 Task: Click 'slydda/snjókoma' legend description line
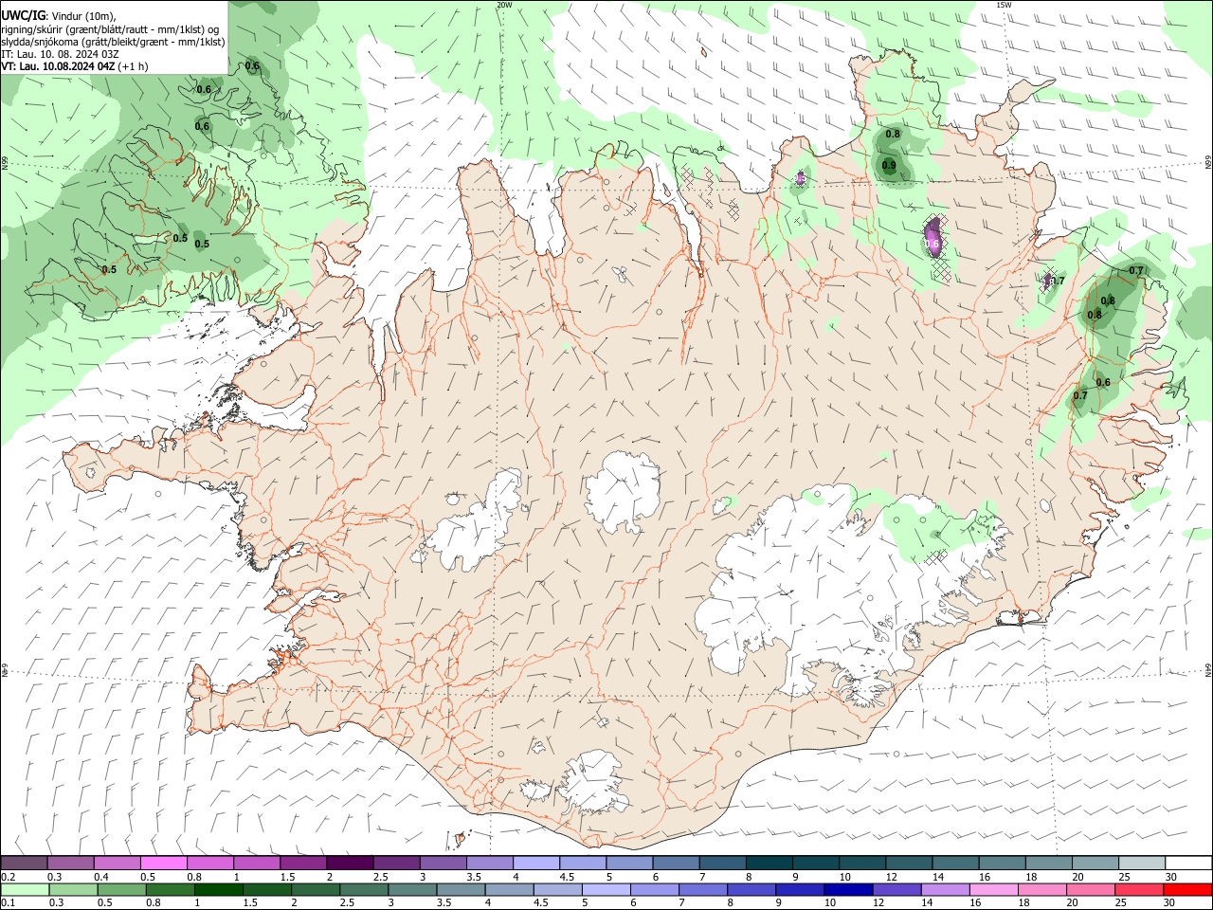tap(113, 42)
